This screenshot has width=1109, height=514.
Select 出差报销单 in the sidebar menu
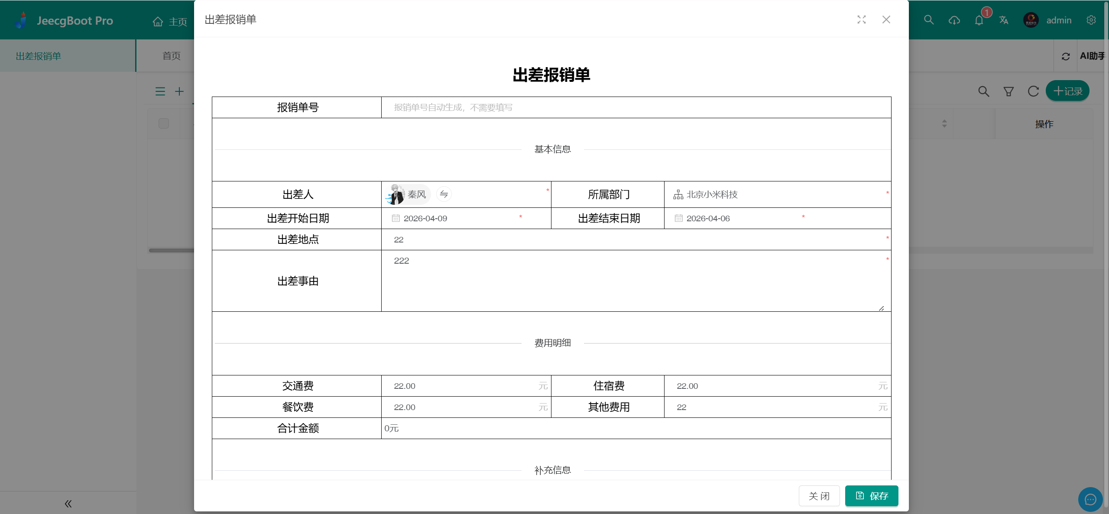39,56
